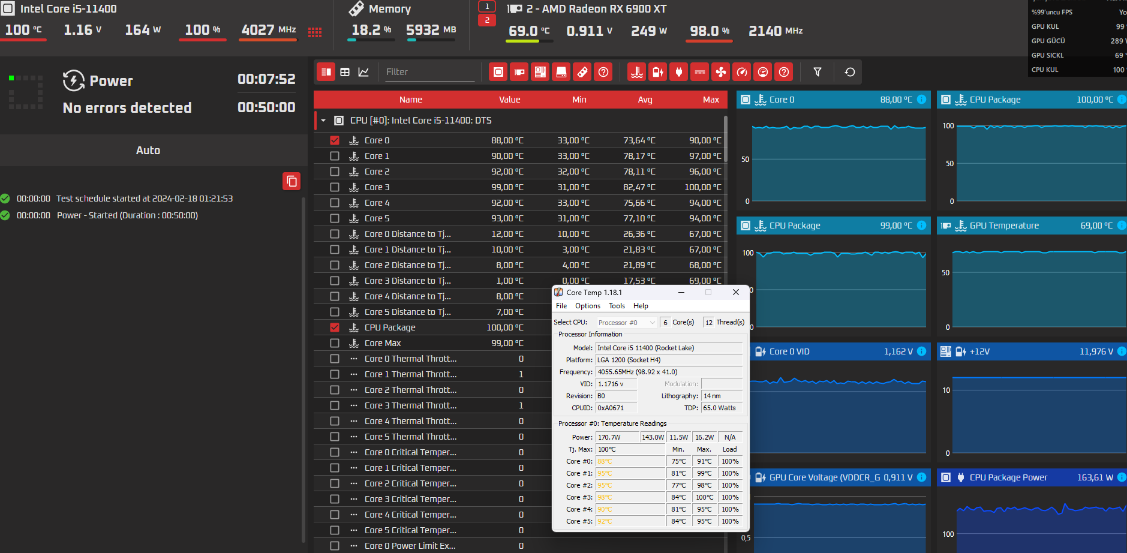
Task: Uncheck the Core 0 checkbox
Action: (x=335, y=140)
